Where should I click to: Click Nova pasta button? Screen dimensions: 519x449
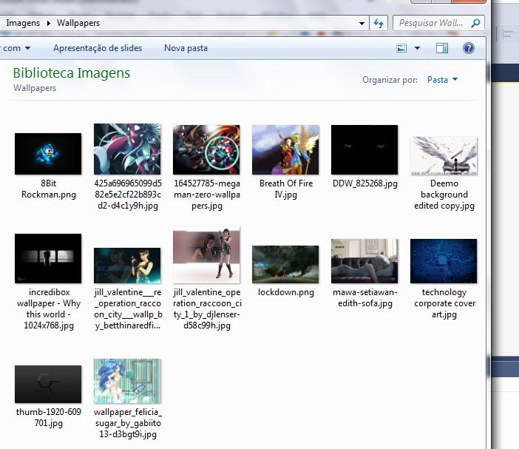click(x=186, y=48)
